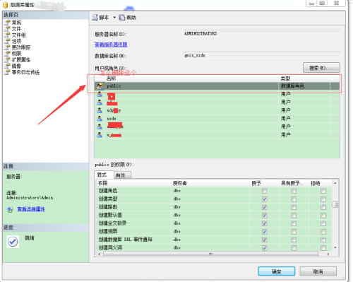Click the permissions vertical scrollbar thumb
Image resolution: width=353 pixels, height=282 pixels.
[x=335, y=204]
